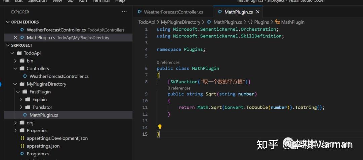The width and height of the screenshot is (363, 160).
Task: Expand the Explain folder
Action: [x=21, y=99]
